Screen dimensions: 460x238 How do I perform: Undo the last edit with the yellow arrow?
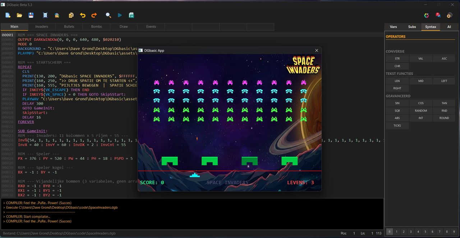pos(83,15)
